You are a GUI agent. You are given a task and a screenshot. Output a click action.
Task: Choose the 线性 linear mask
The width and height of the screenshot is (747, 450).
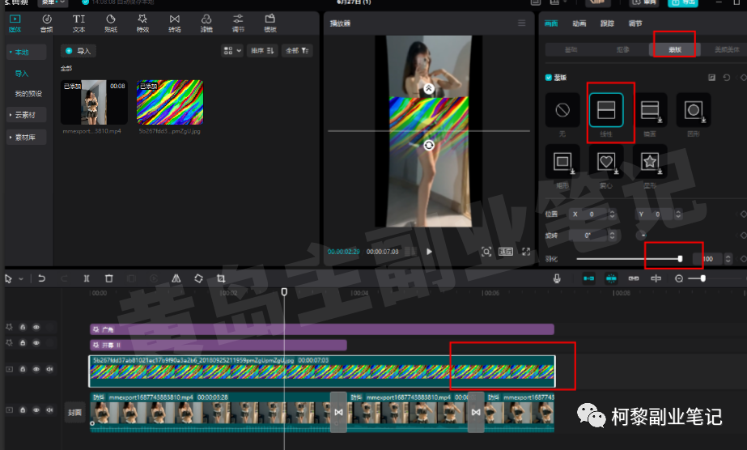(606, 110)
